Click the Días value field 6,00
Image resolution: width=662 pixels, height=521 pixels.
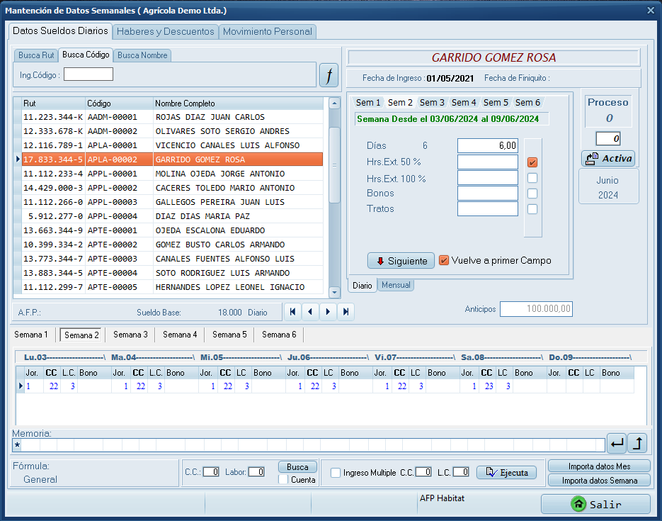488,146
